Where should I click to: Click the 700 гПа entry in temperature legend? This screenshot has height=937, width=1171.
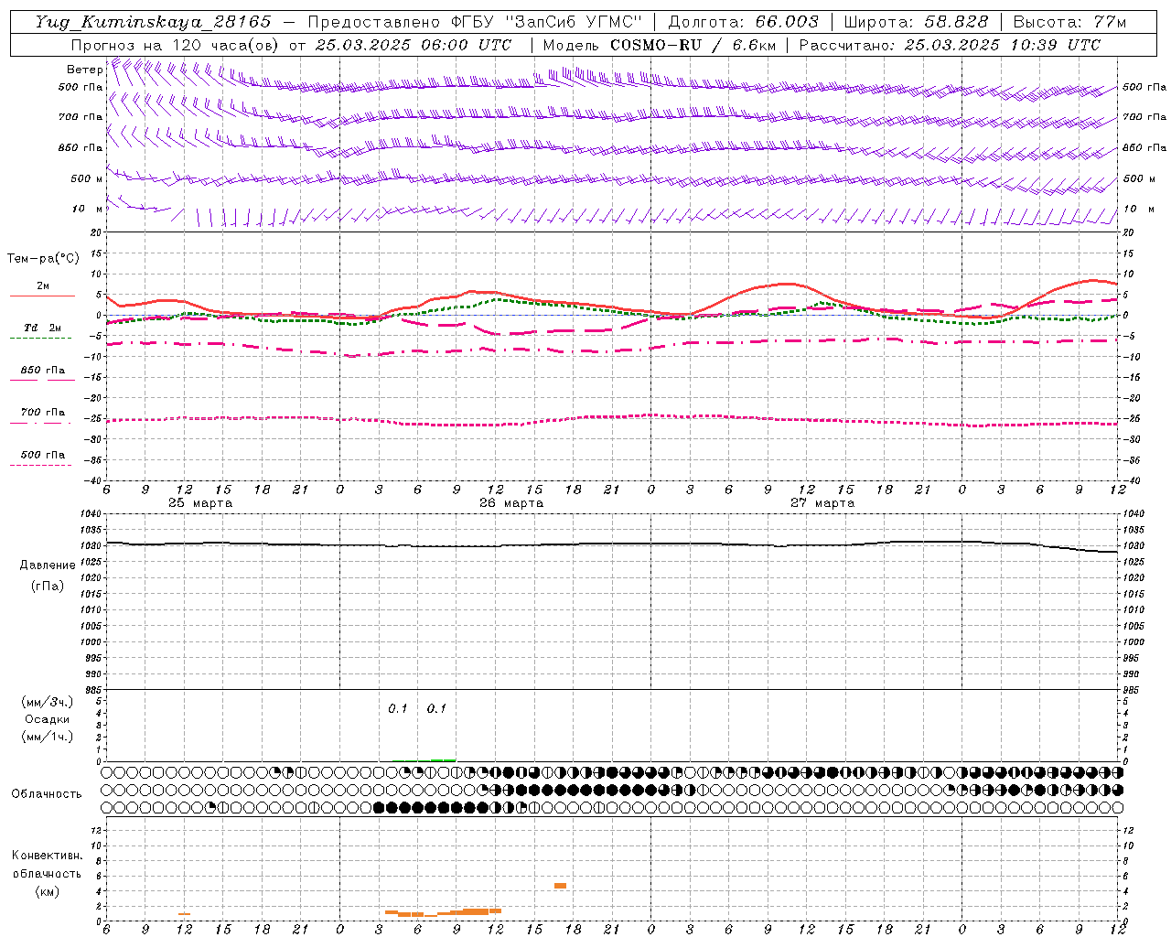tap(43, 413)
